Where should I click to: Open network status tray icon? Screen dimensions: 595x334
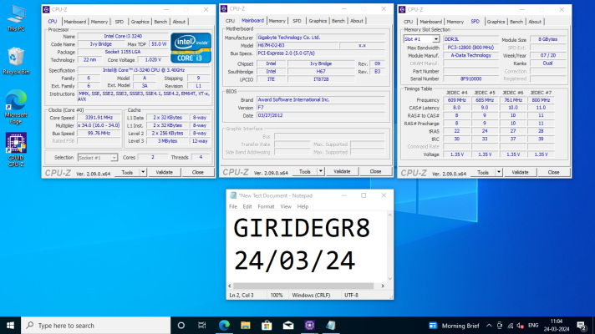tap(511, 326)
